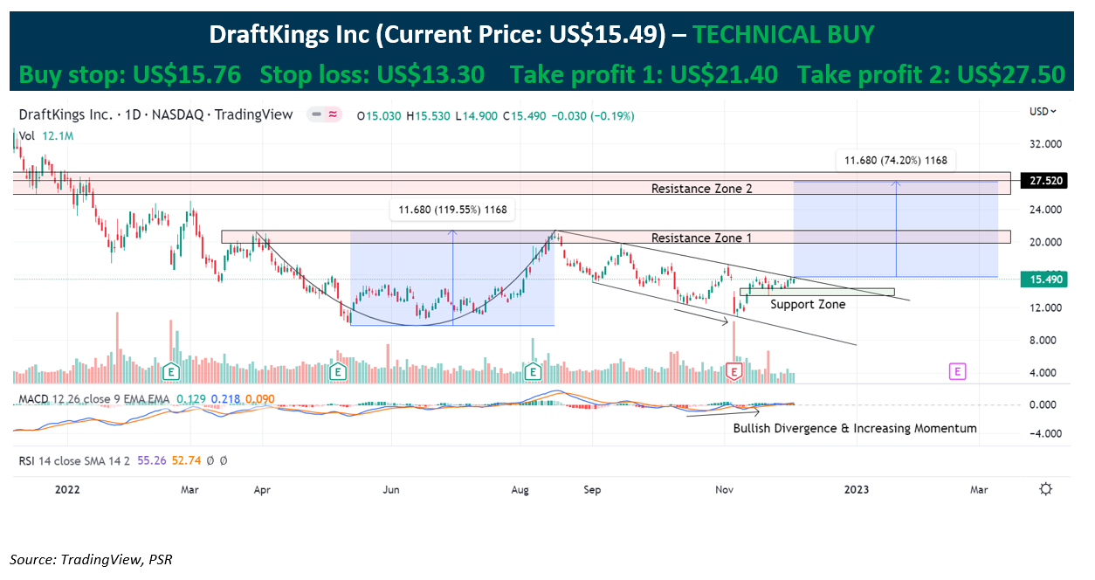The image size is (1095, 580).
Task: Click the purple upcoming earnings E marker
Action: point(958,372)
